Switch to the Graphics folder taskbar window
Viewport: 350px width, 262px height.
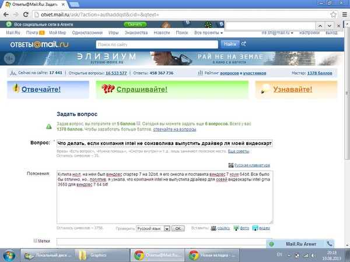coord(101,255)
